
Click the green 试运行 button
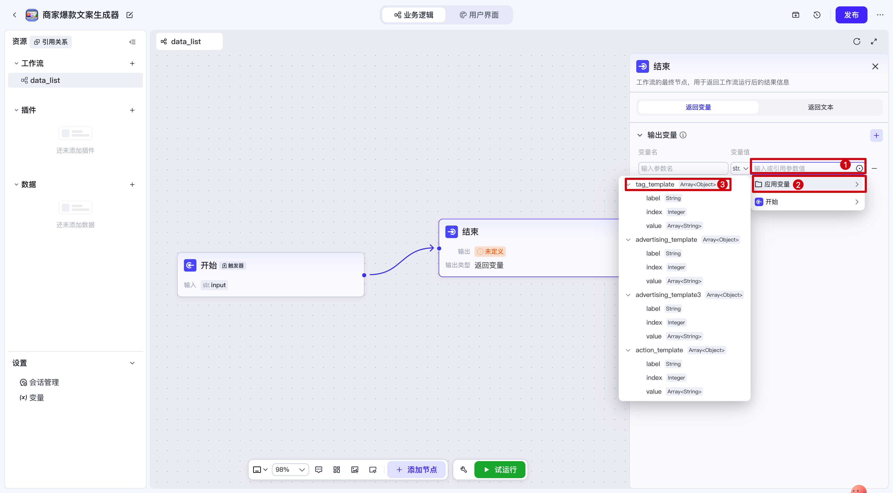pos(500,470)
